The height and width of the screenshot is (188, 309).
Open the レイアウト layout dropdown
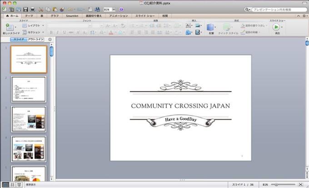[33, 25]
